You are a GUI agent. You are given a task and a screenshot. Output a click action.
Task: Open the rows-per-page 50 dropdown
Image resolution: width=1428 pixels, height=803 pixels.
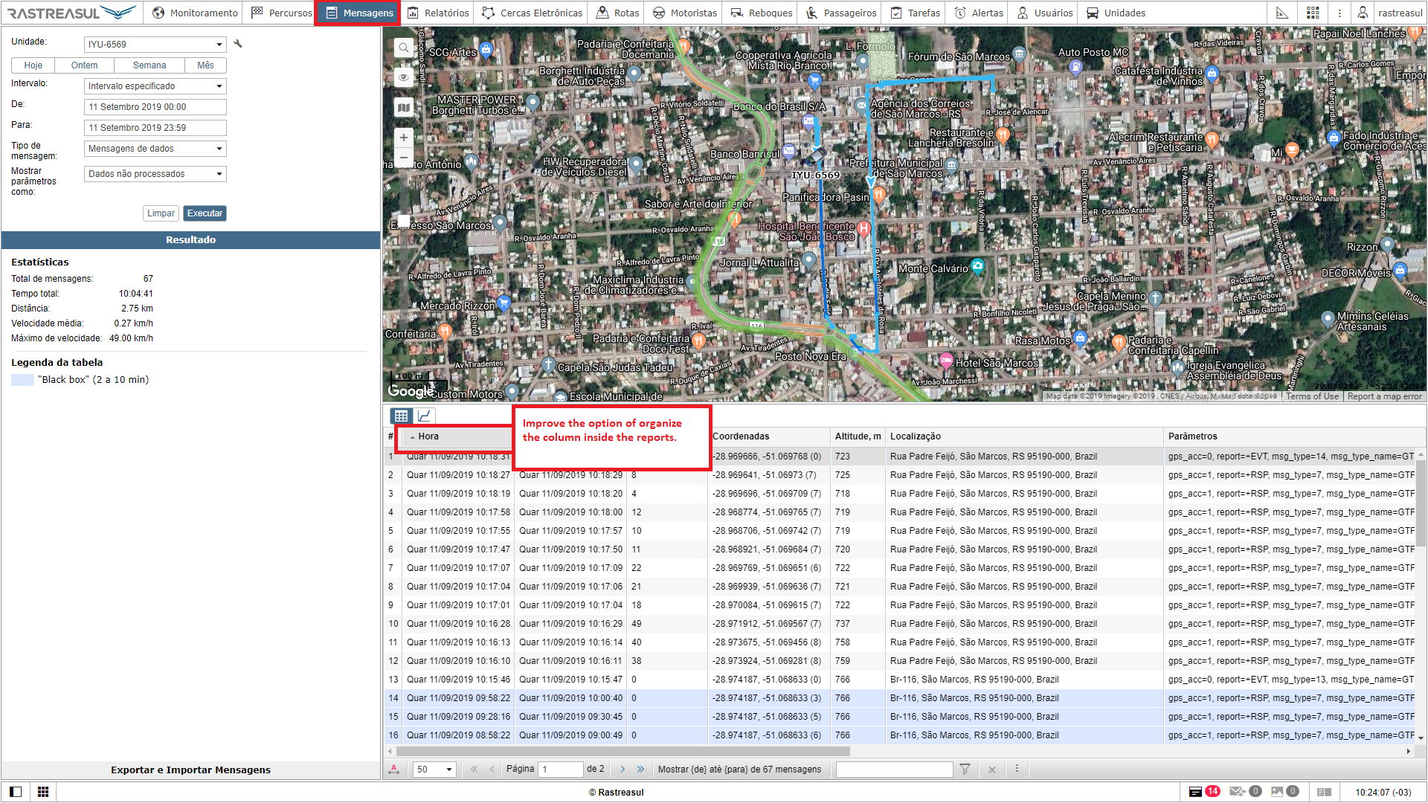[x=434, y=770]
